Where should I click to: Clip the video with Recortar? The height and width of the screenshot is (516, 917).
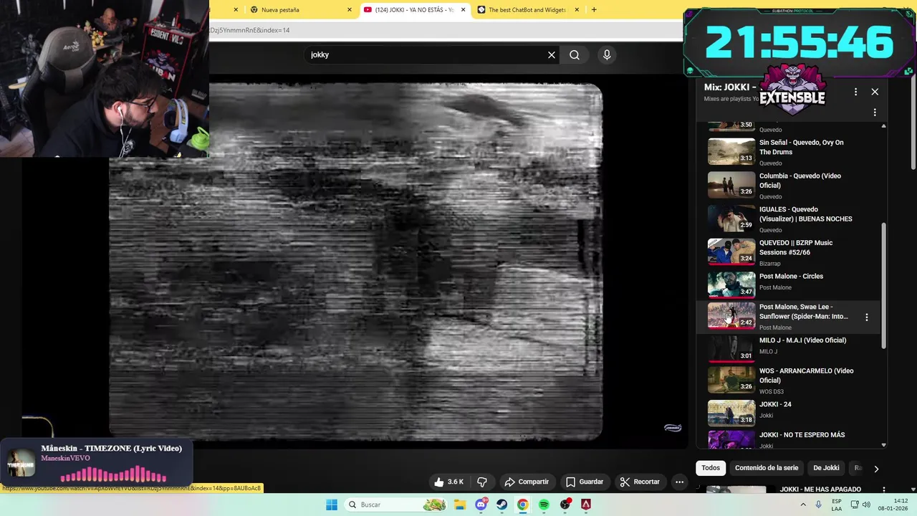pyautogui.click(x=640, y=482)
